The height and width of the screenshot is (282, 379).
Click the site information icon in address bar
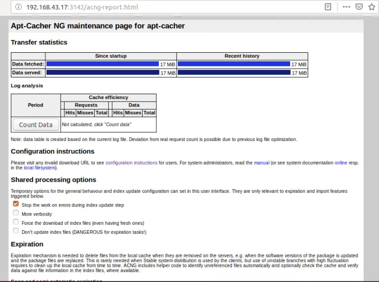tap(18, 7)
